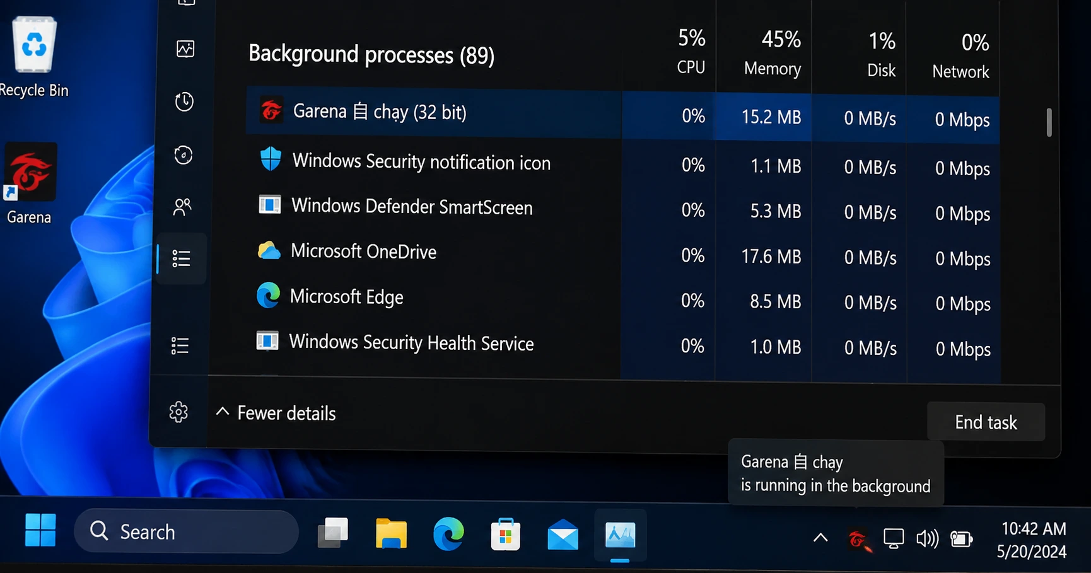Click the Windows Security shield icon in list

271,159
